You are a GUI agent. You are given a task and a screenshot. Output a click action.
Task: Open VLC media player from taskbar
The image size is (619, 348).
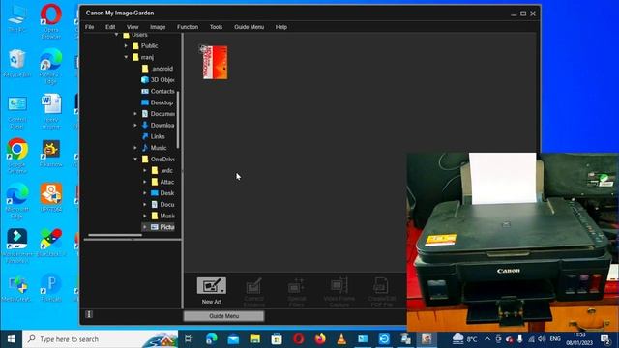341,339
